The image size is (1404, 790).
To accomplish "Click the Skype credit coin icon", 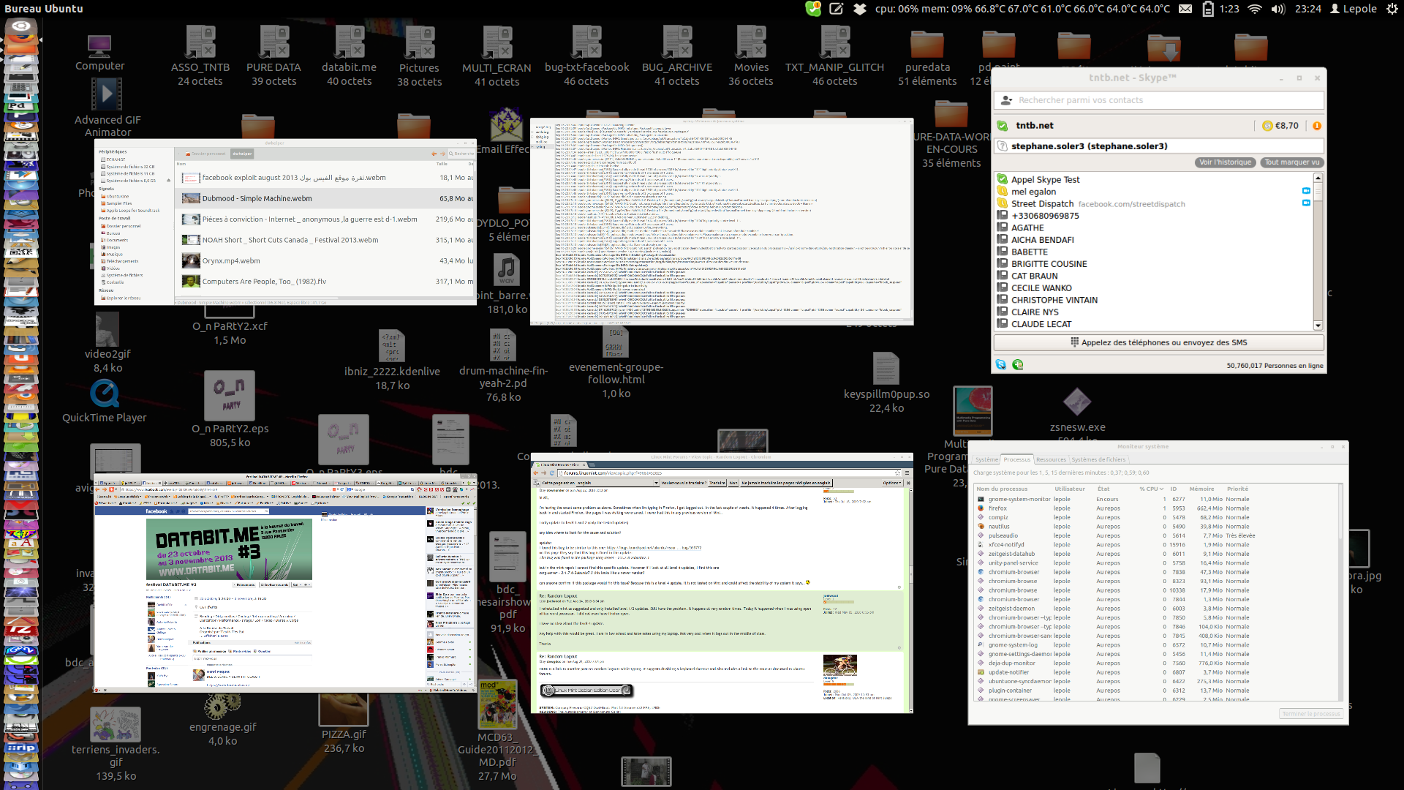I will pos(1268,126).
